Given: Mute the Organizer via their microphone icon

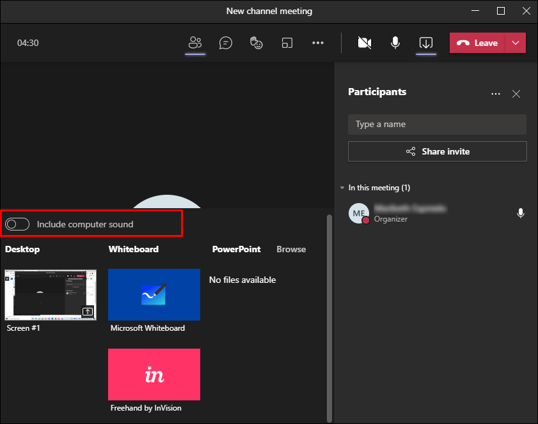Looking at the screenshot, I should (520, 213).
